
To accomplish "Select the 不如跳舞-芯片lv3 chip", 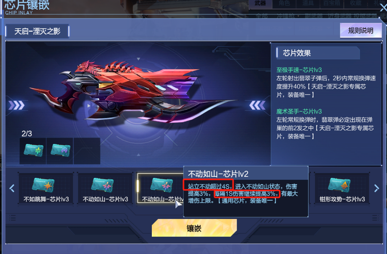I will 46,188.
